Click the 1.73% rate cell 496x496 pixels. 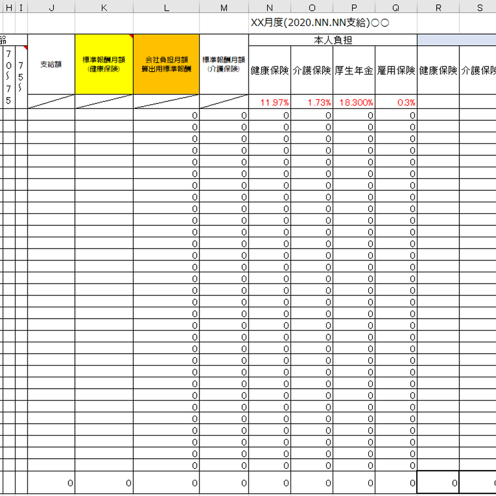(x=312, y=102)
